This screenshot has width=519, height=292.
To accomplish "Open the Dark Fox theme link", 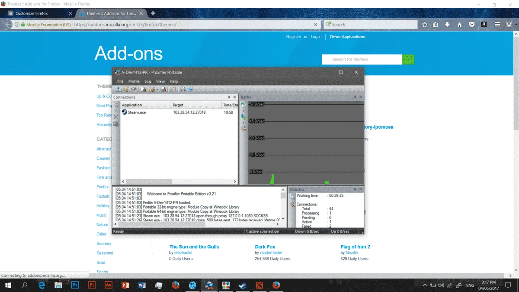I will [265, 247].
